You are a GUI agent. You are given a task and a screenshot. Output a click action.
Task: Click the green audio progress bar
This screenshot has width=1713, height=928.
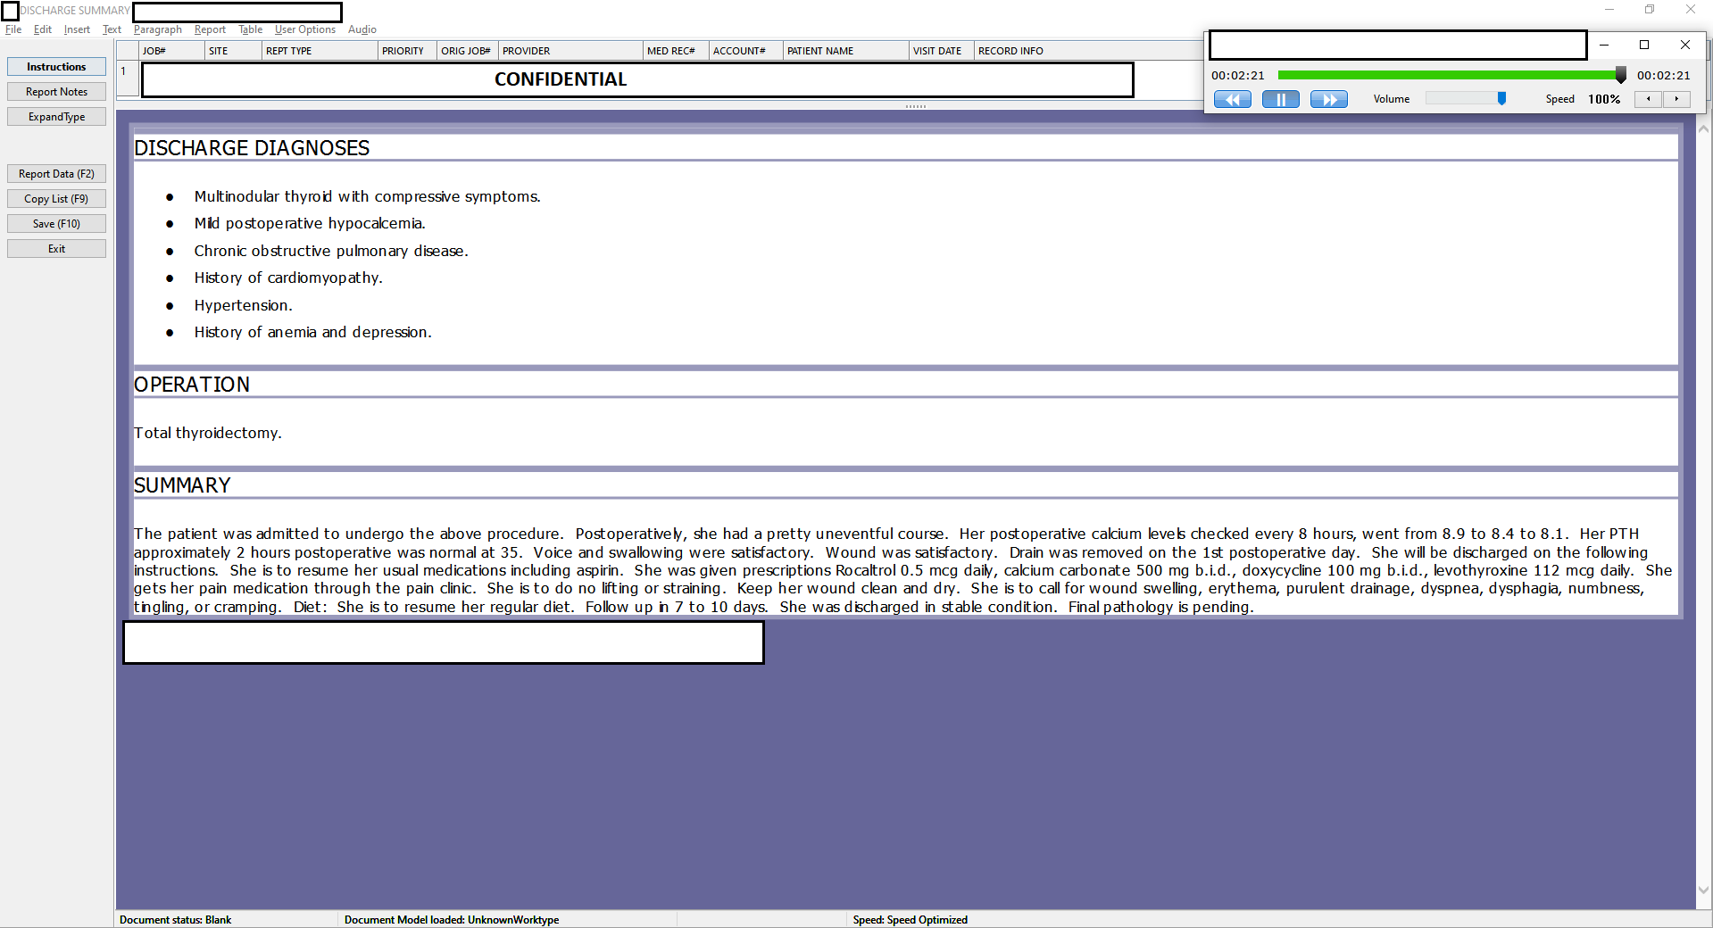(1450, 75)
